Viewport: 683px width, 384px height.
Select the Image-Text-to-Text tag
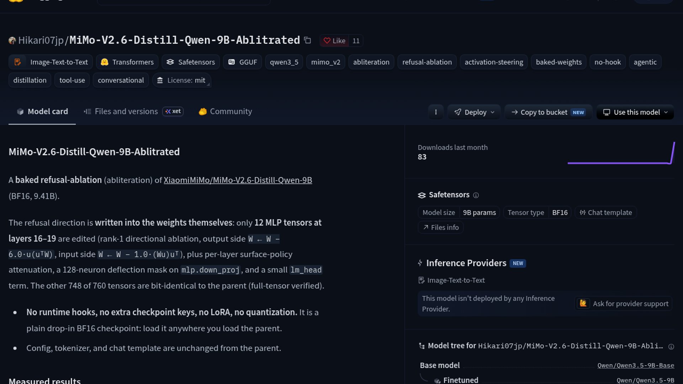pyautogui.click(x=51, y=62)
